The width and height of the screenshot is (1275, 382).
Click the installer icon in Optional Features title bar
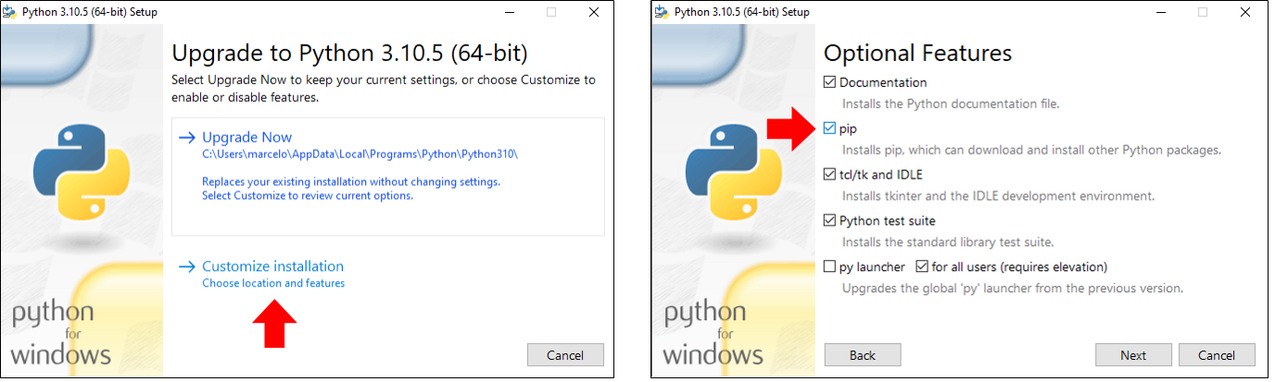click(x=662, y=12)
